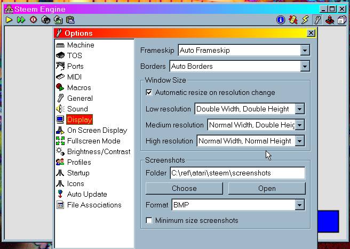Screen dimensions: 350x249
Task: Open File Associations options page
Action: [x=94, y=205]
